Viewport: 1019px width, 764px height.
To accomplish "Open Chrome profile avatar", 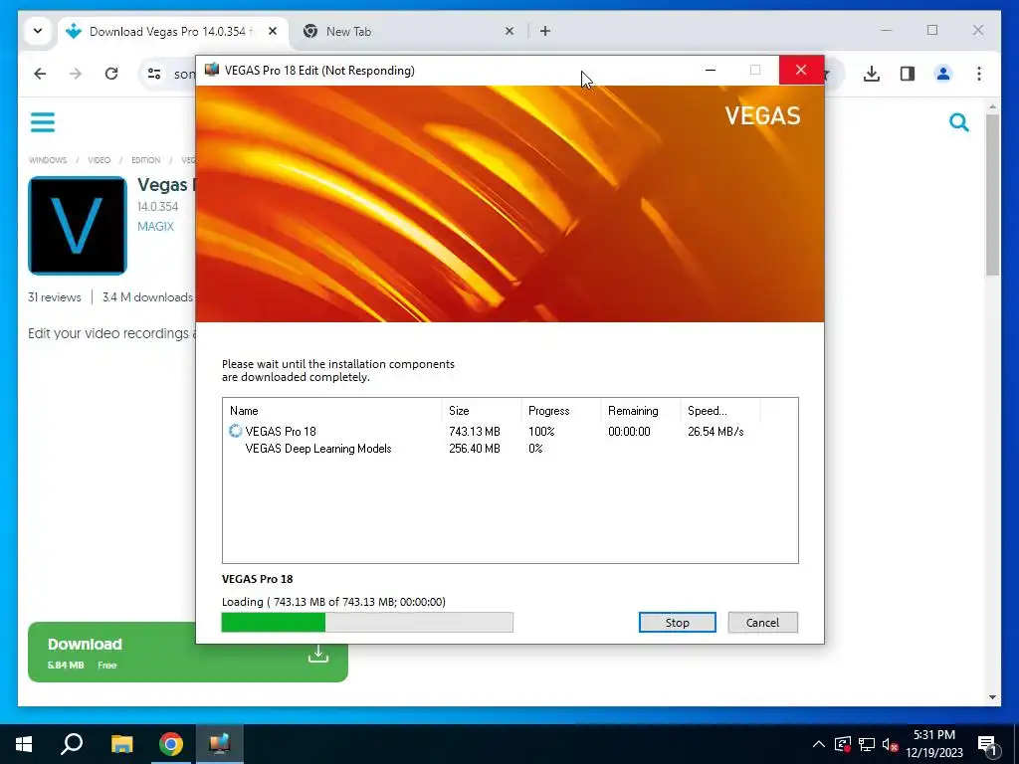I will click(943, 74).
